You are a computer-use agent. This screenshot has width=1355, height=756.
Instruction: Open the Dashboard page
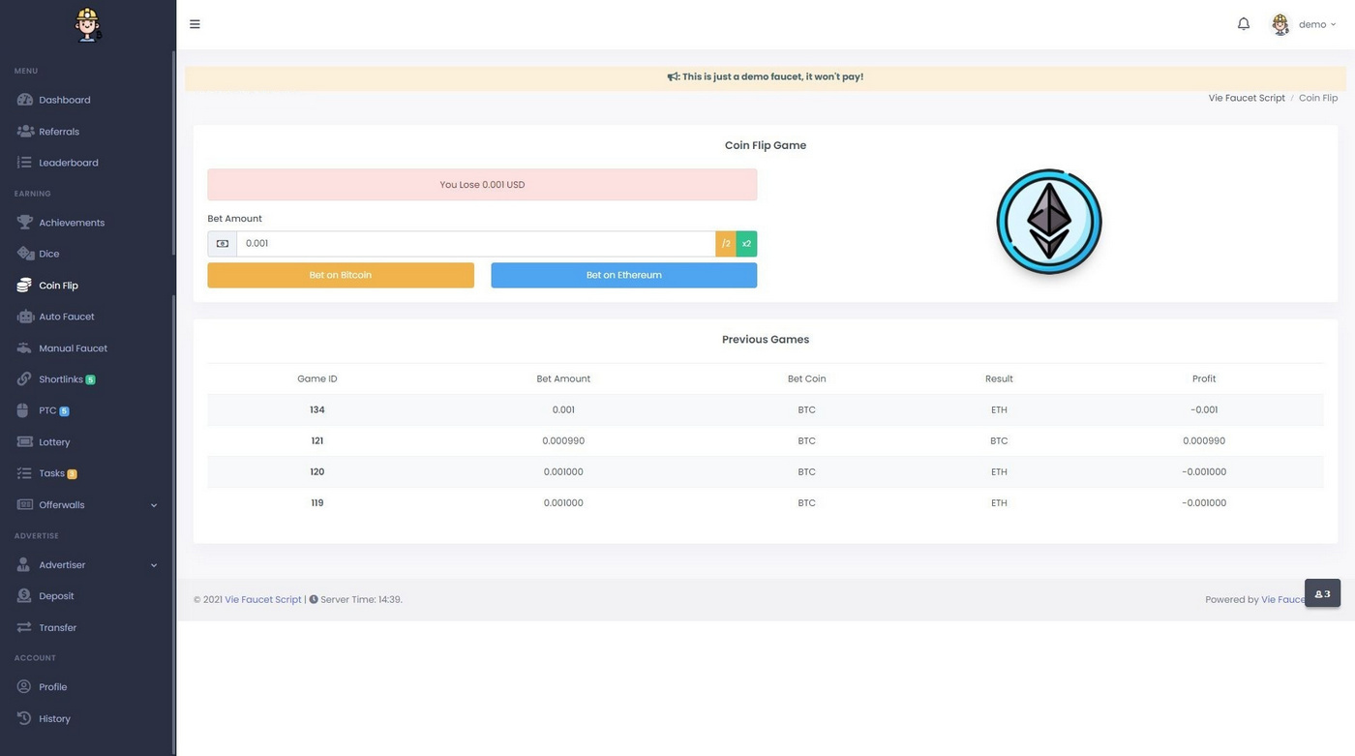click(65, 100)
